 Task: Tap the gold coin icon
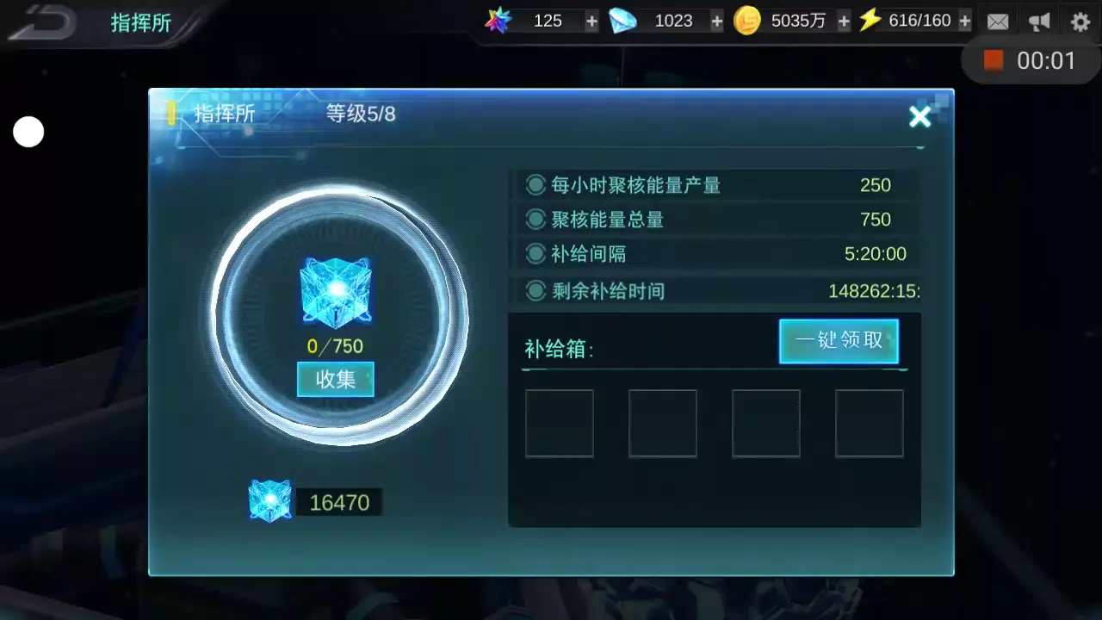pyautogui.click(x=747, y=21)
